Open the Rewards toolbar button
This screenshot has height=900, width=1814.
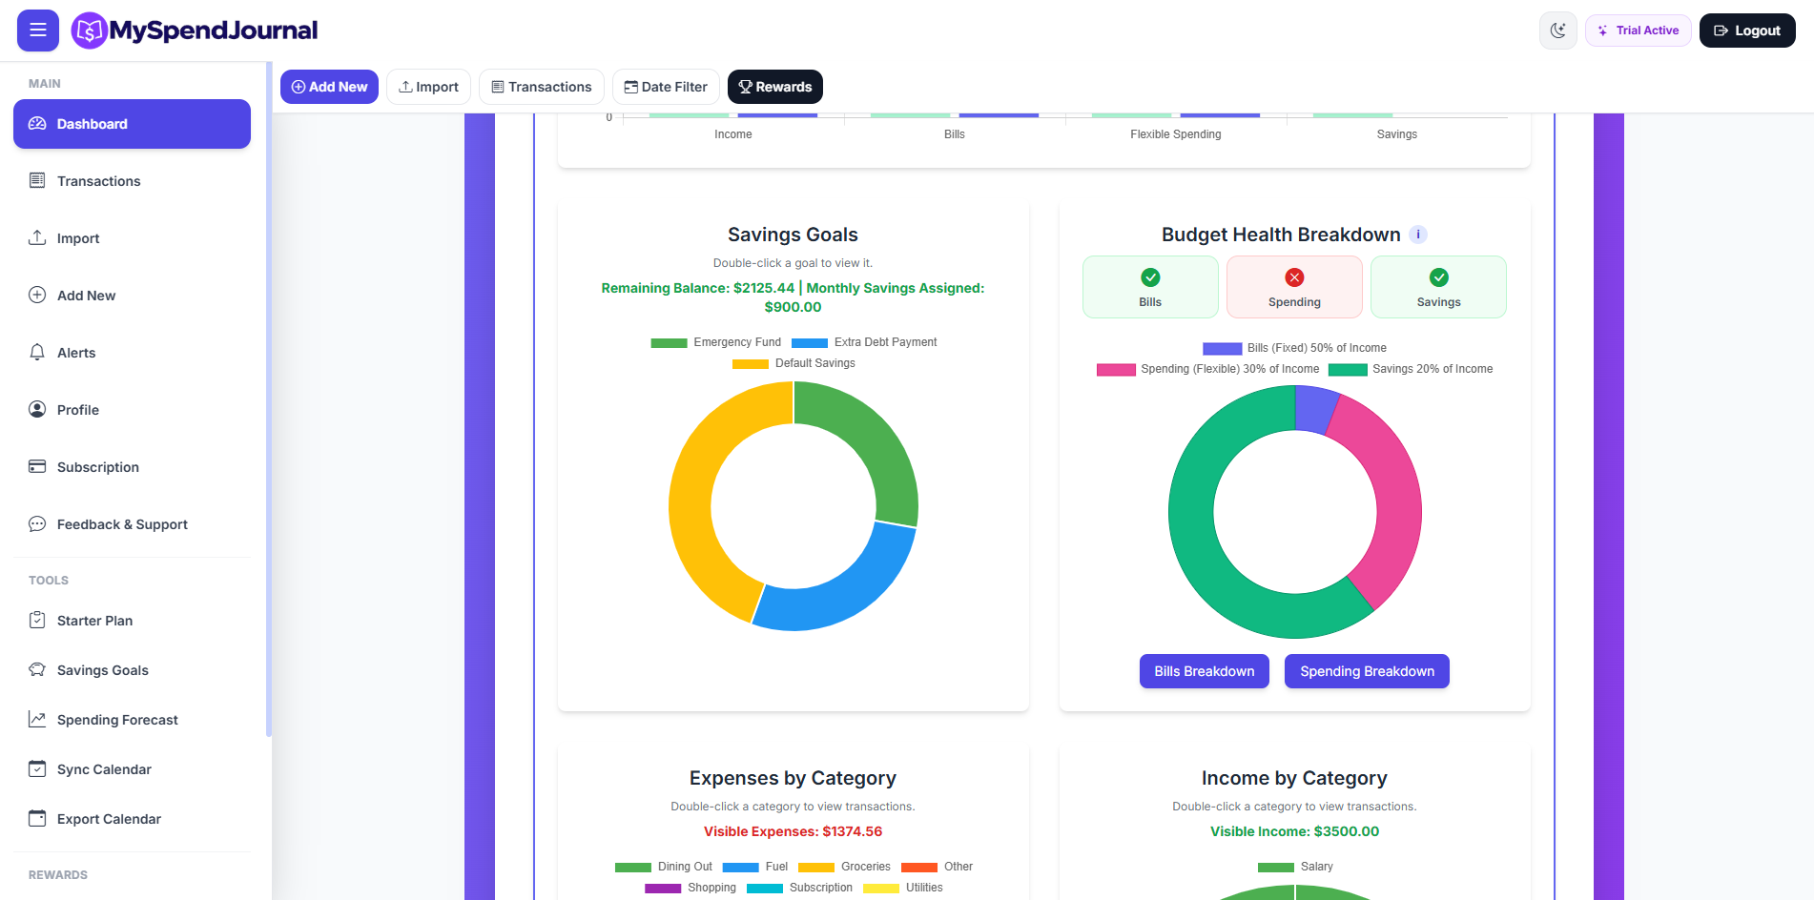[774, 87]
